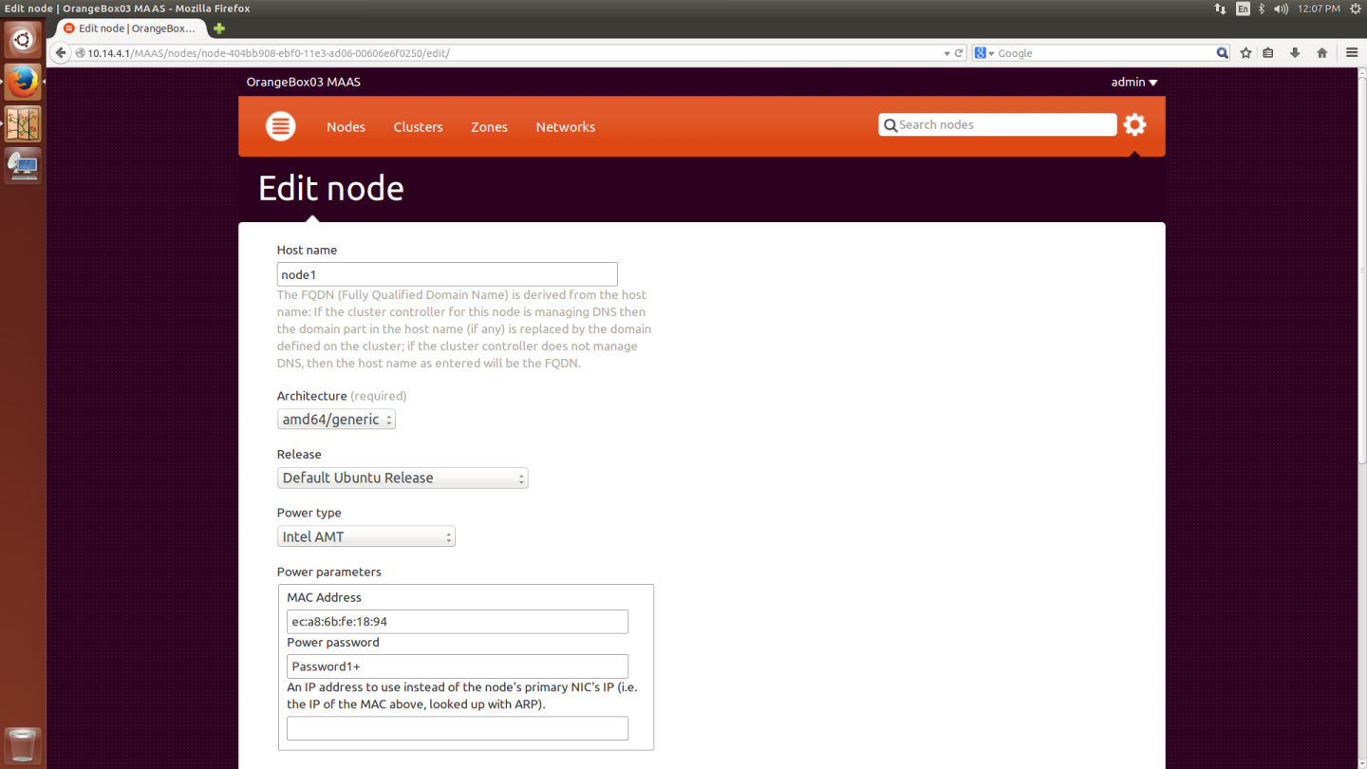Click the Firefox URL address bar
This screenshot has height=769, width=1367.
click(508, 53)
